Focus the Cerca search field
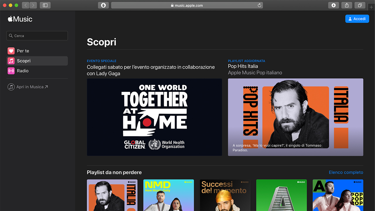This screenshot has width=375, height=211. tap(37, 36)
